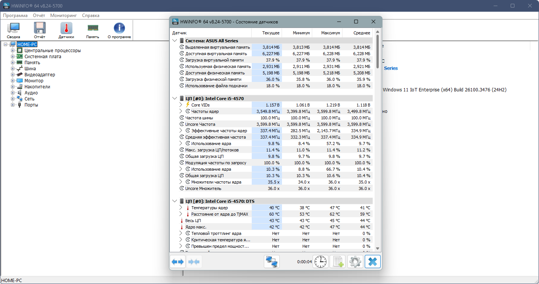The image size is (539, 284).
Task: Click the sensor list vertical scrollbar
Action: pyautogui.click(x=377, y=144)
